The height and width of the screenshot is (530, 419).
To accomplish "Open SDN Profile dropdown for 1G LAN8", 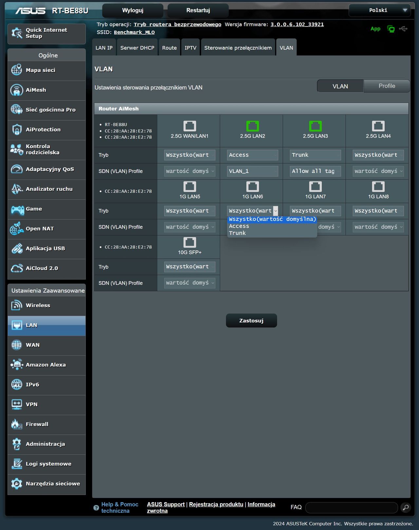I will tap(378, 227).
